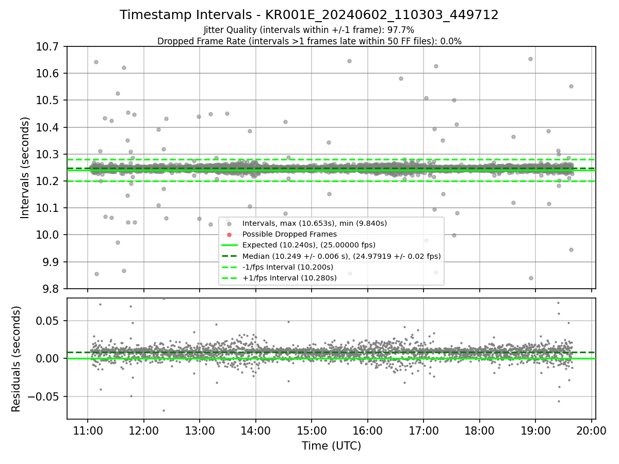Image resolution: width=619 pixels, height=464 pixels.
Task: Click the x-axis tick label '13:00'
Action: pyautogui.click(x=200, y=430)
